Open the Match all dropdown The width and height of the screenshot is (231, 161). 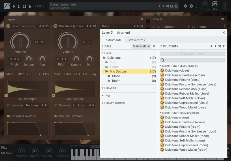(141, 46)
